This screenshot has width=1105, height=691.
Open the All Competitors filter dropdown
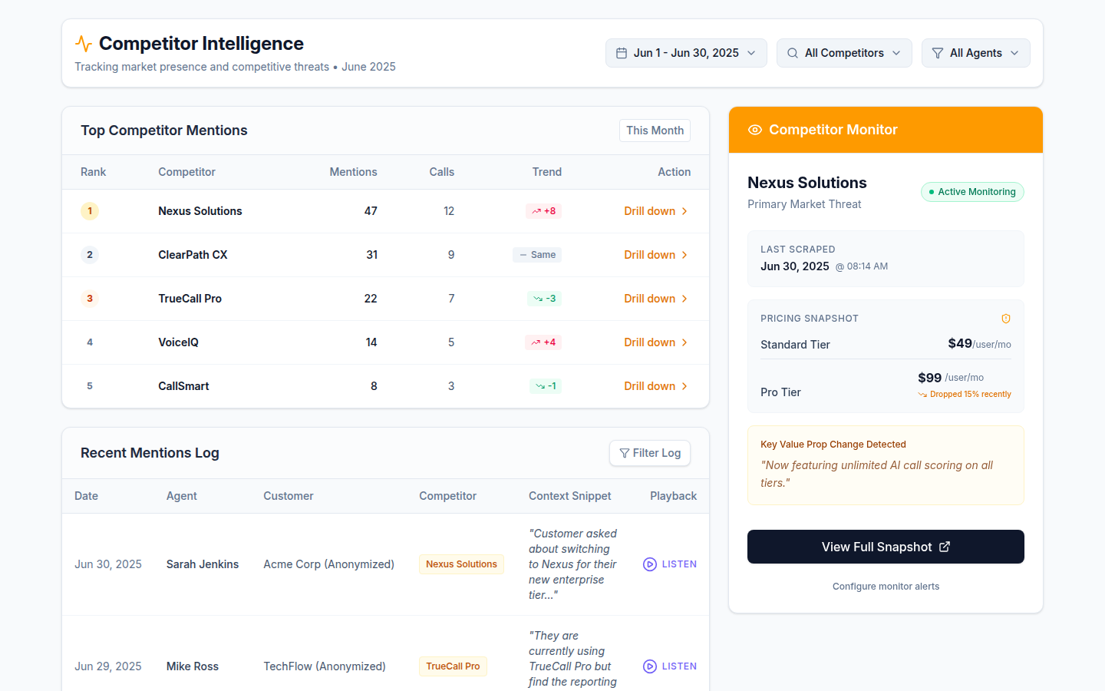(844, 53)
